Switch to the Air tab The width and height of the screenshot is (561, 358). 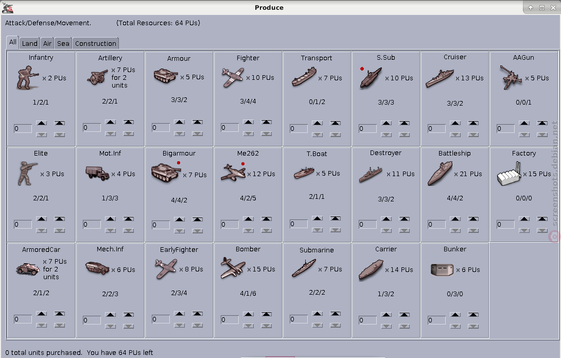(x=47, y=43)
